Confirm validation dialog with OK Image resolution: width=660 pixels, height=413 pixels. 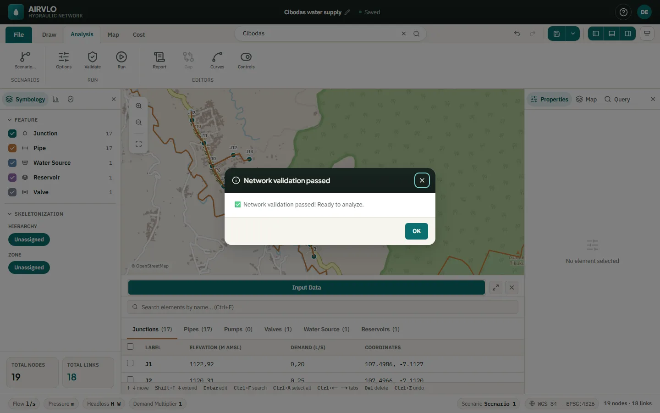[417, 231]
